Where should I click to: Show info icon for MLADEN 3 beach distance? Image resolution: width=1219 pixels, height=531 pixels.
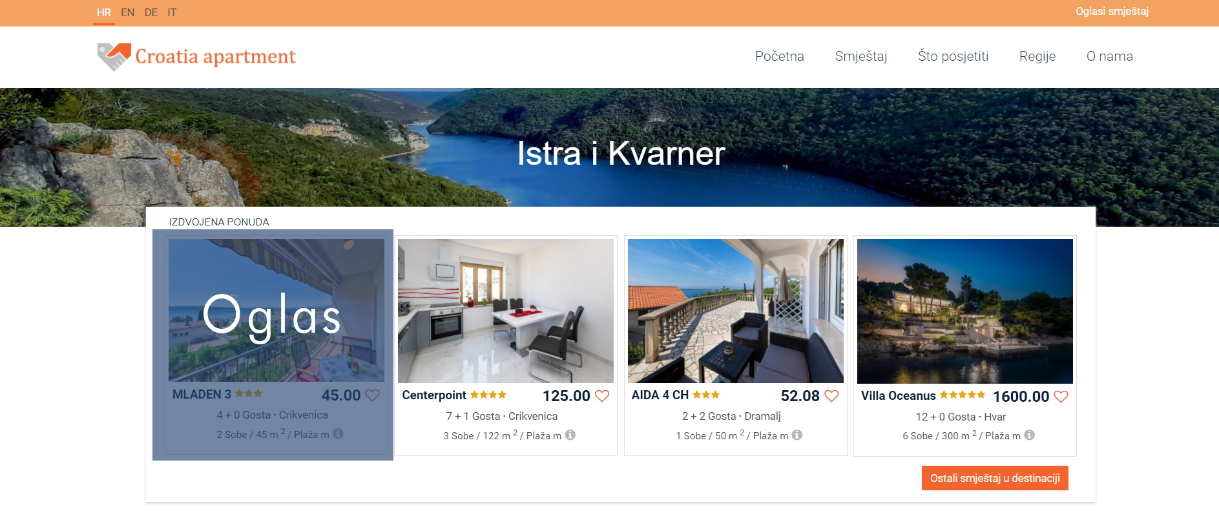(x=338, y=434)
